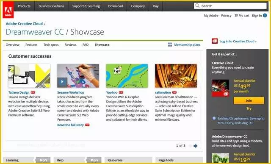Open the Taliana Design story link

[19, 92]
